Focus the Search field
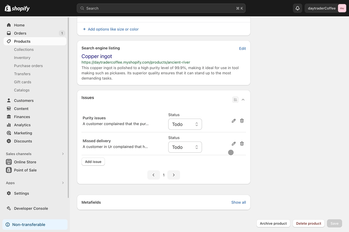Screen dimensions: 349x232 click(x=161, y=8)
